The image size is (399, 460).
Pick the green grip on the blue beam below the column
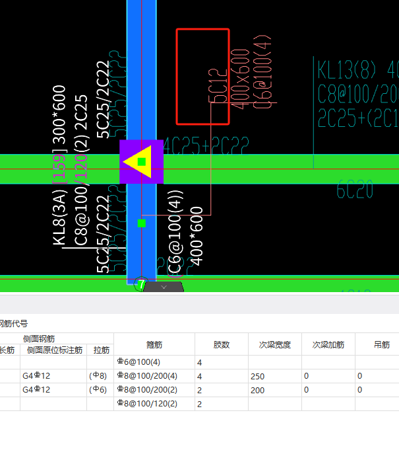pyautogui.click(x=142, y=223)
